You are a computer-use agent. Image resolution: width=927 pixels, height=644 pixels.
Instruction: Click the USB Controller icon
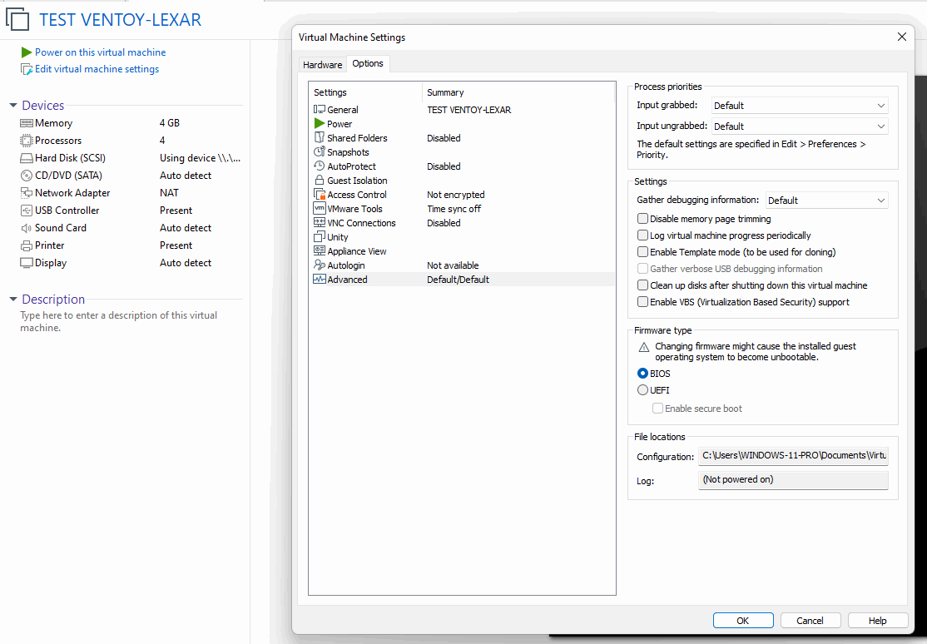click(26, 211)
